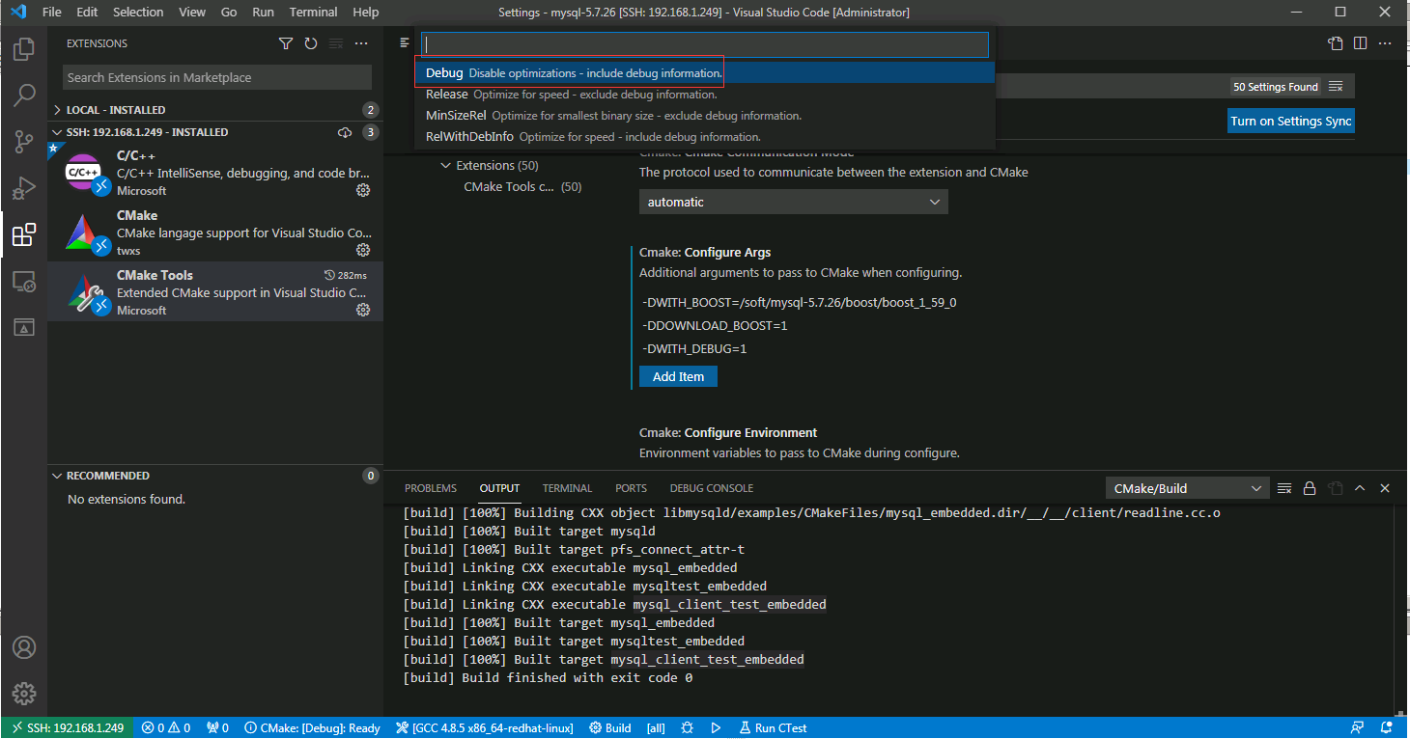Click Turn on Settings Sync button
The width and height of the screenshot is (1410, 739).
1290,121
